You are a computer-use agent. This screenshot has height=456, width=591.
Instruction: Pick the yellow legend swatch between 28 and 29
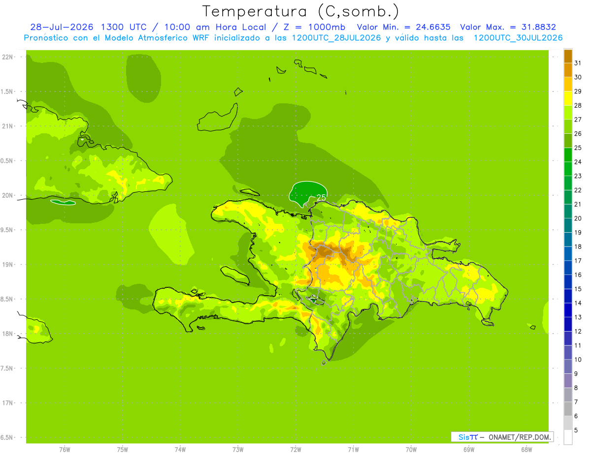pyautogui.click(x=568, y=98)
